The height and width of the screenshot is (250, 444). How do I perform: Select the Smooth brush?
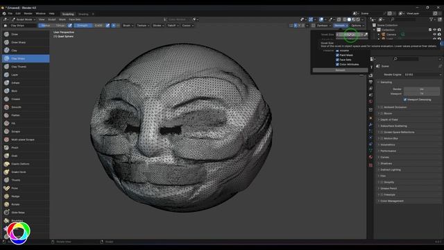click(26, 107)
